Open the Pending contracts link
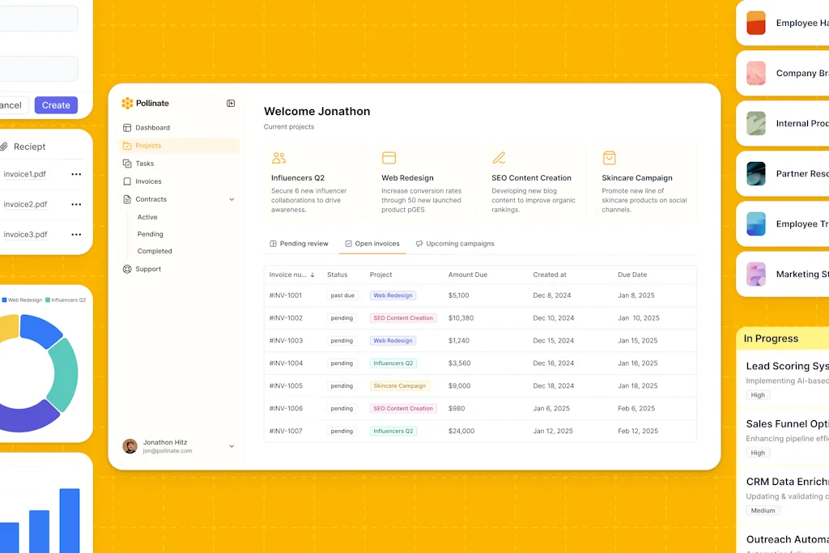 pos(150,234)
